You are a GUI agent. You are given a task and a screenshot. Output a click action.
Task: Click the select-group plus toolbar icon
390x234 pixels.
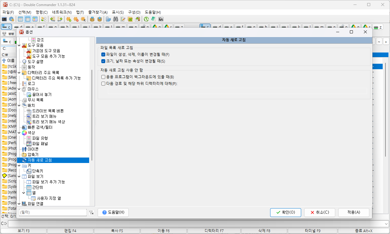coord(69,19)
